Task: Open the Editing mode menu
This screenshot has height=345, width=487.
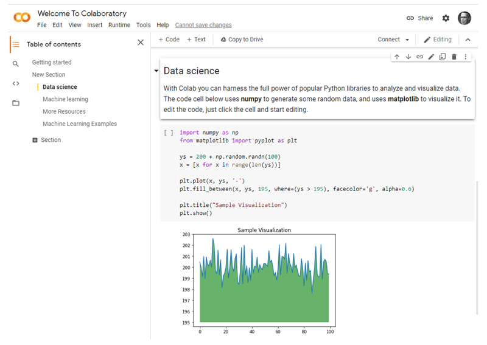Action: pos(438,40)
